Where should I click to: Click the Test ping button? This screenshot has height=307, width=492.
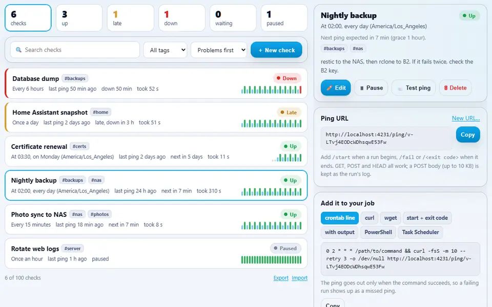(x=413, y=88)
